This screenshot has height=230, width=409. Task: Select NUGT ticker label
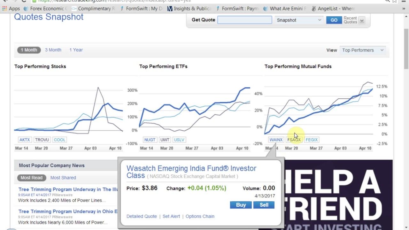click(150, 140)
